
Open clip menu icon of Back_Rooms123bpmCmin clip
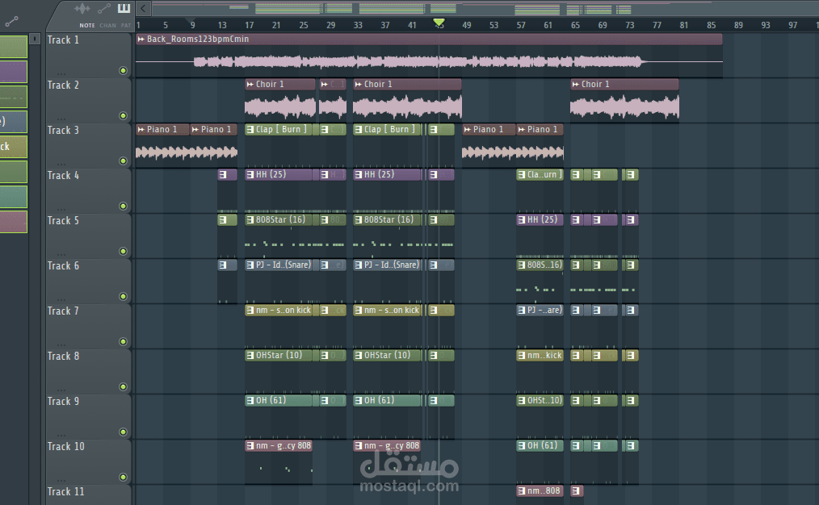pyautogui.click(x=141, y=40)
